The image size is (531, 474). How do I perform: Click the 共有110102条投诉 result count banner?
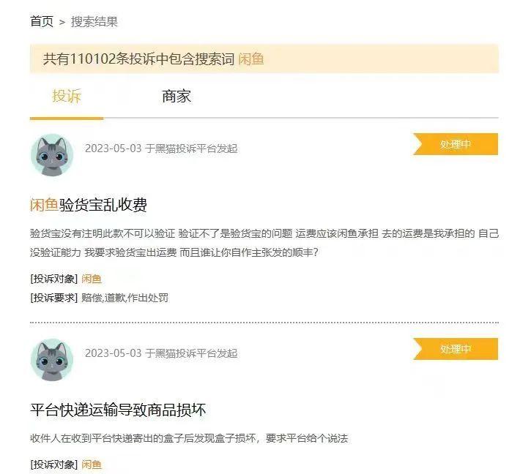click(264, 59)
